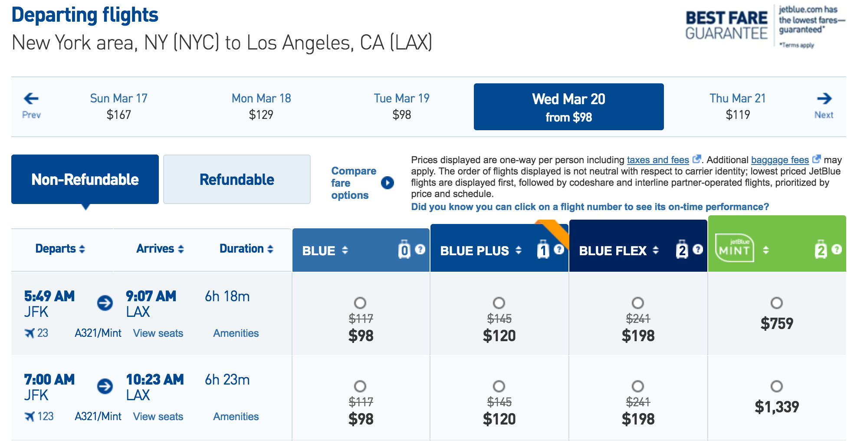Viewport: 854px width, 441px height.
Task: Click the Mint fare help question mark
Action: coord(837,249)
